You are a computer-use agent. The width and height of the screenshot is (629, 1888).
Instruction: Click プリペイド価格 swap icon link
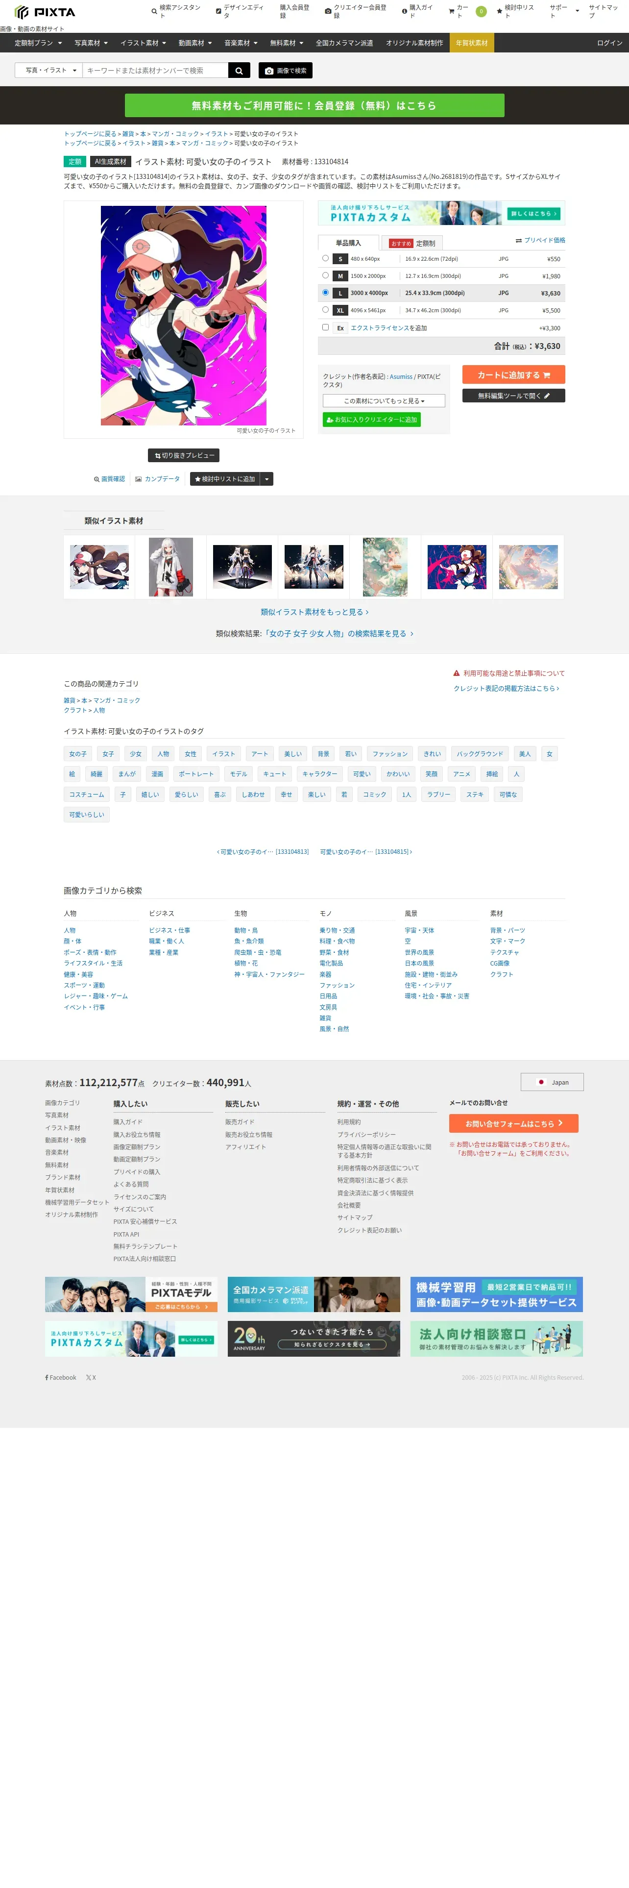(540, 240)
